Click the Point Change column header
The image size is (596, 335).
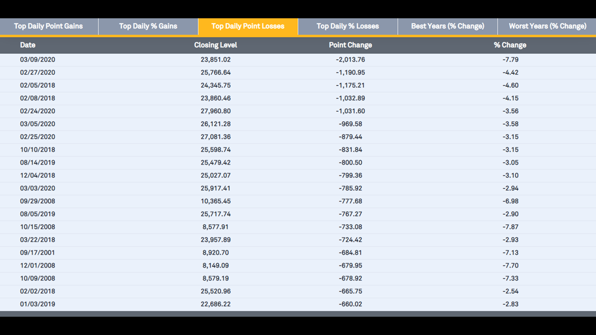pos(350,45)
